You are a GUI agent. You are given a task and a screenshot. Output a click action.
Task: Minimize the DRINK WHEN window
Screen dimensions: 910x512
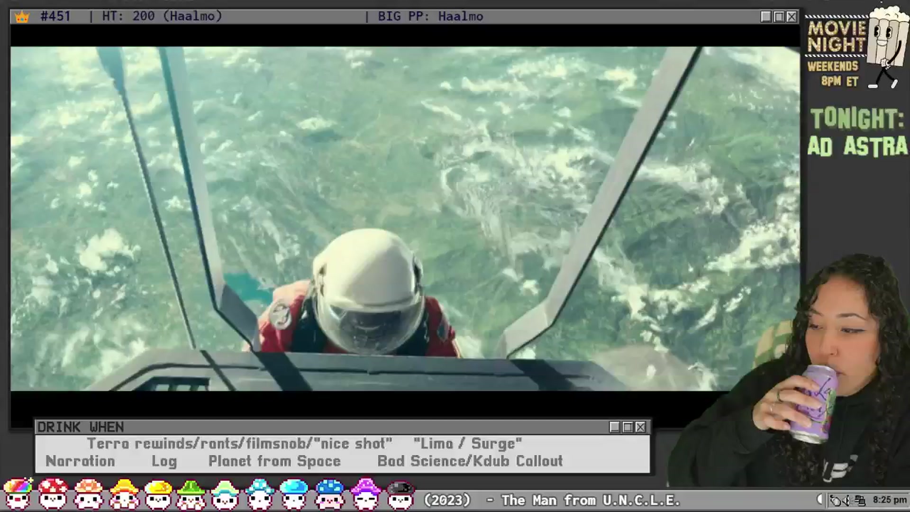[x=615, y=427]
